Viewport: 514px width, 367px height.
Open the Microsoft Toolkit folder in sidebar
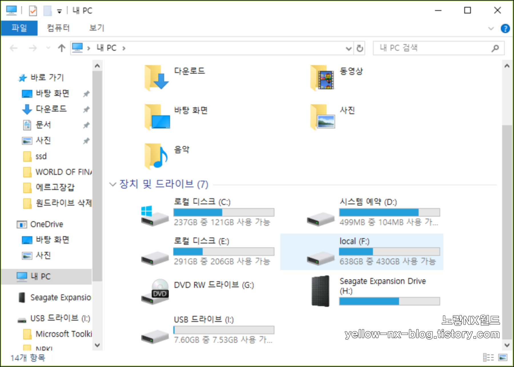[x=57, y=334]
